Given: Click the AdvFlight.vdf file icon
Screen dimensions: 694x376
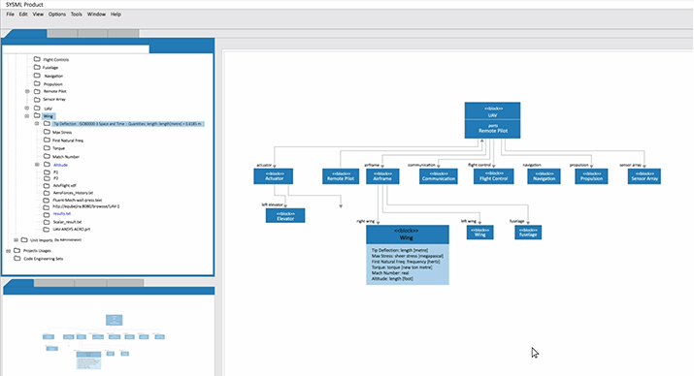Looking at the screenshot, I should tap(47, 185).
